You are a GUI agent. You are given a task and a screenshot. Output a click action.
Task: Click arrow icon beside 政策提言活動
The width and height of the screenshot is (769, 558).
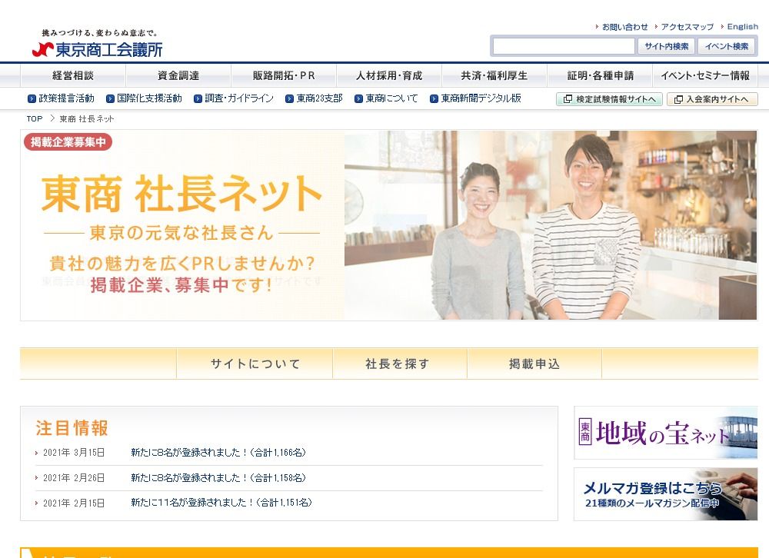pyautogui.click(x=32, y=99)
